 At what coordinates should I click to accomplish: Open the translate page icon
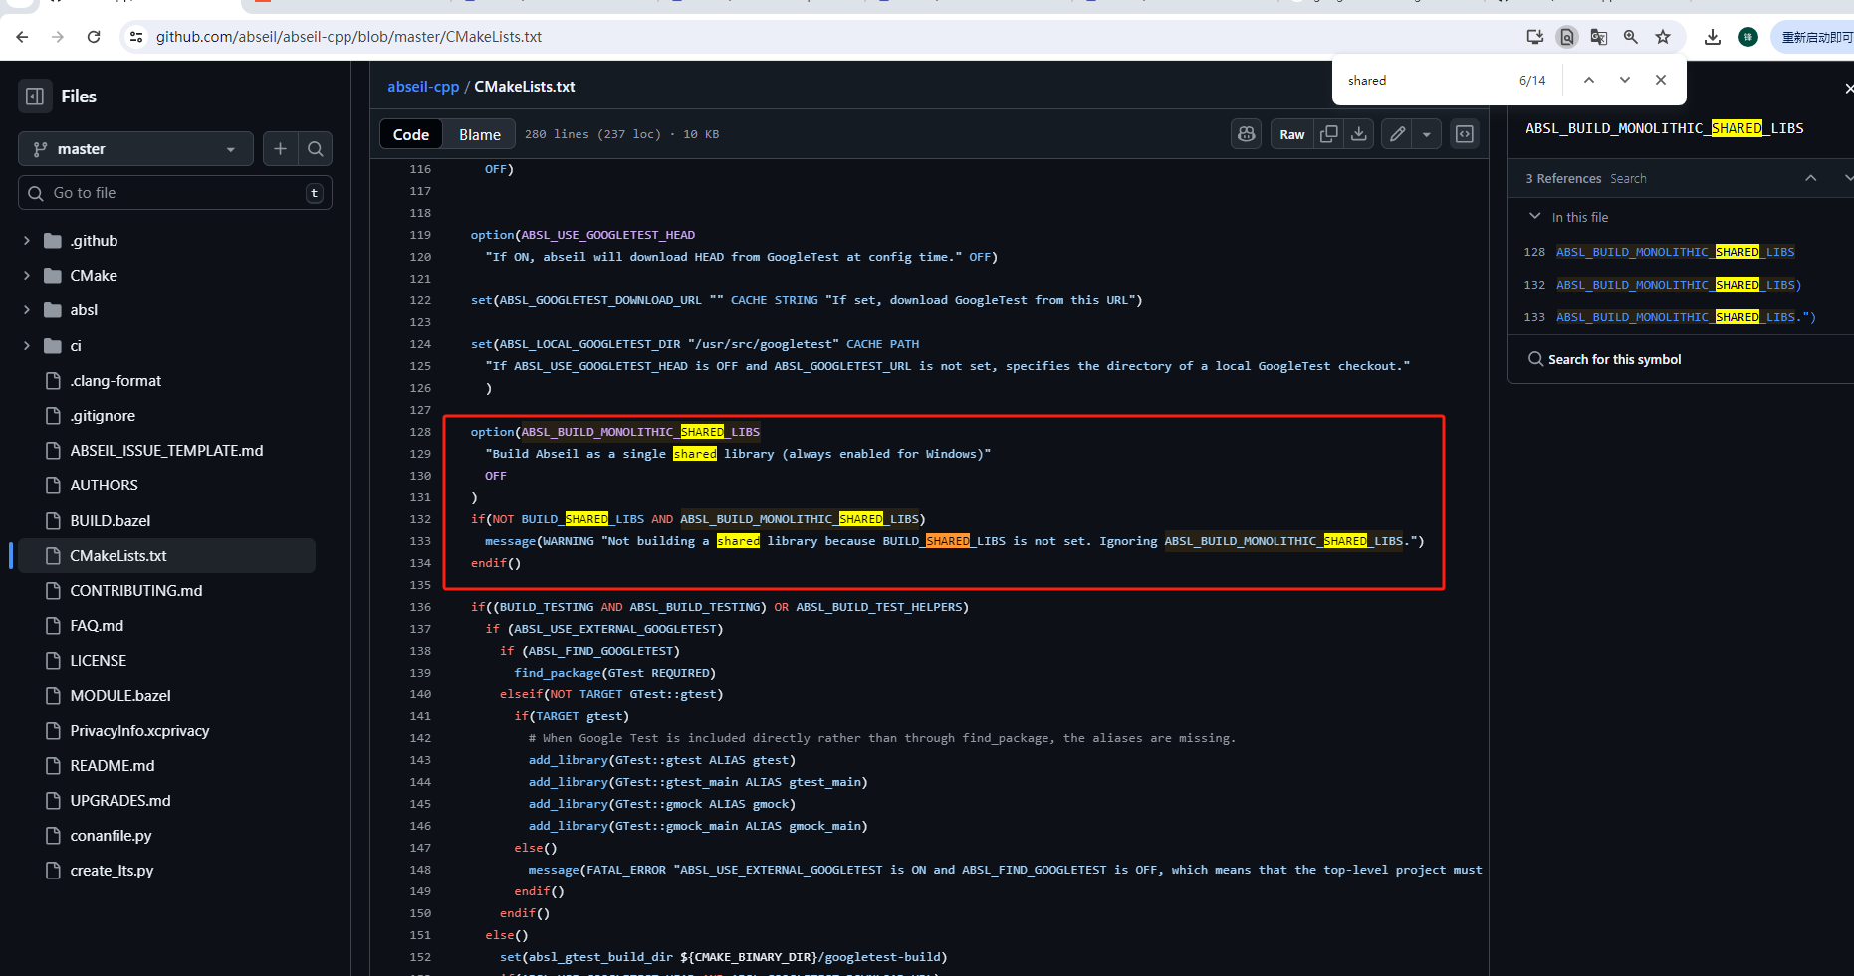tap(1599, 37)
